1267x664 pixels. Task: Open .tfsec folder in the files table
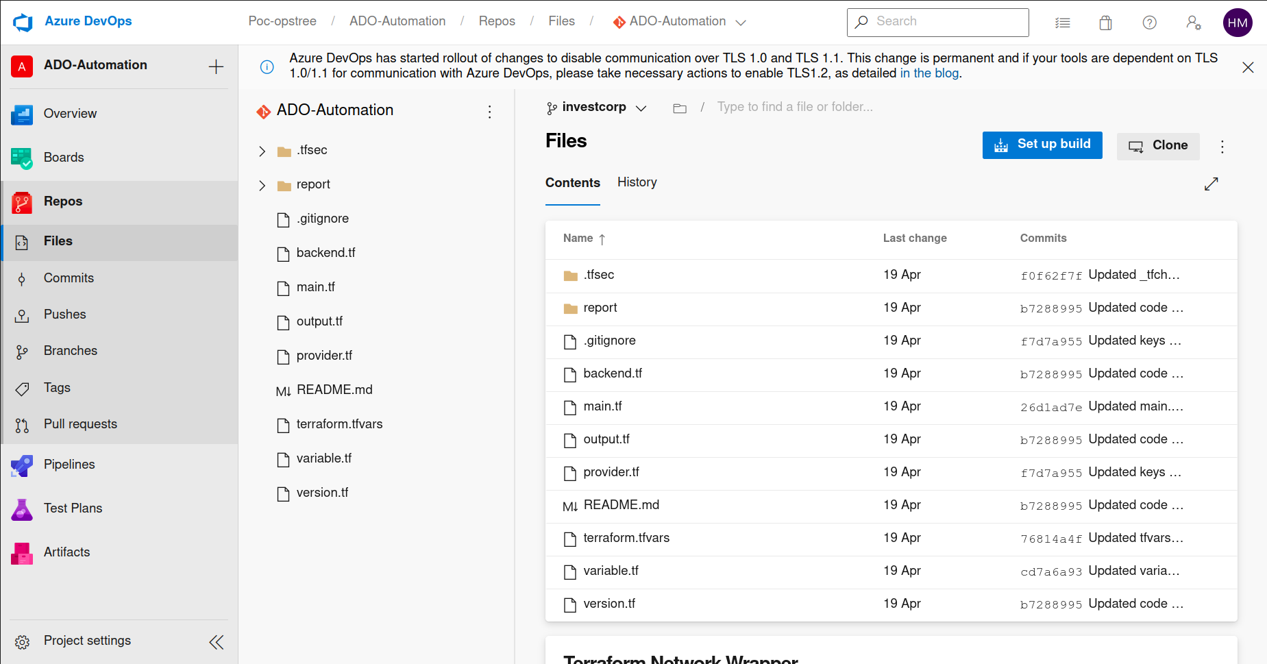point(598,275)
